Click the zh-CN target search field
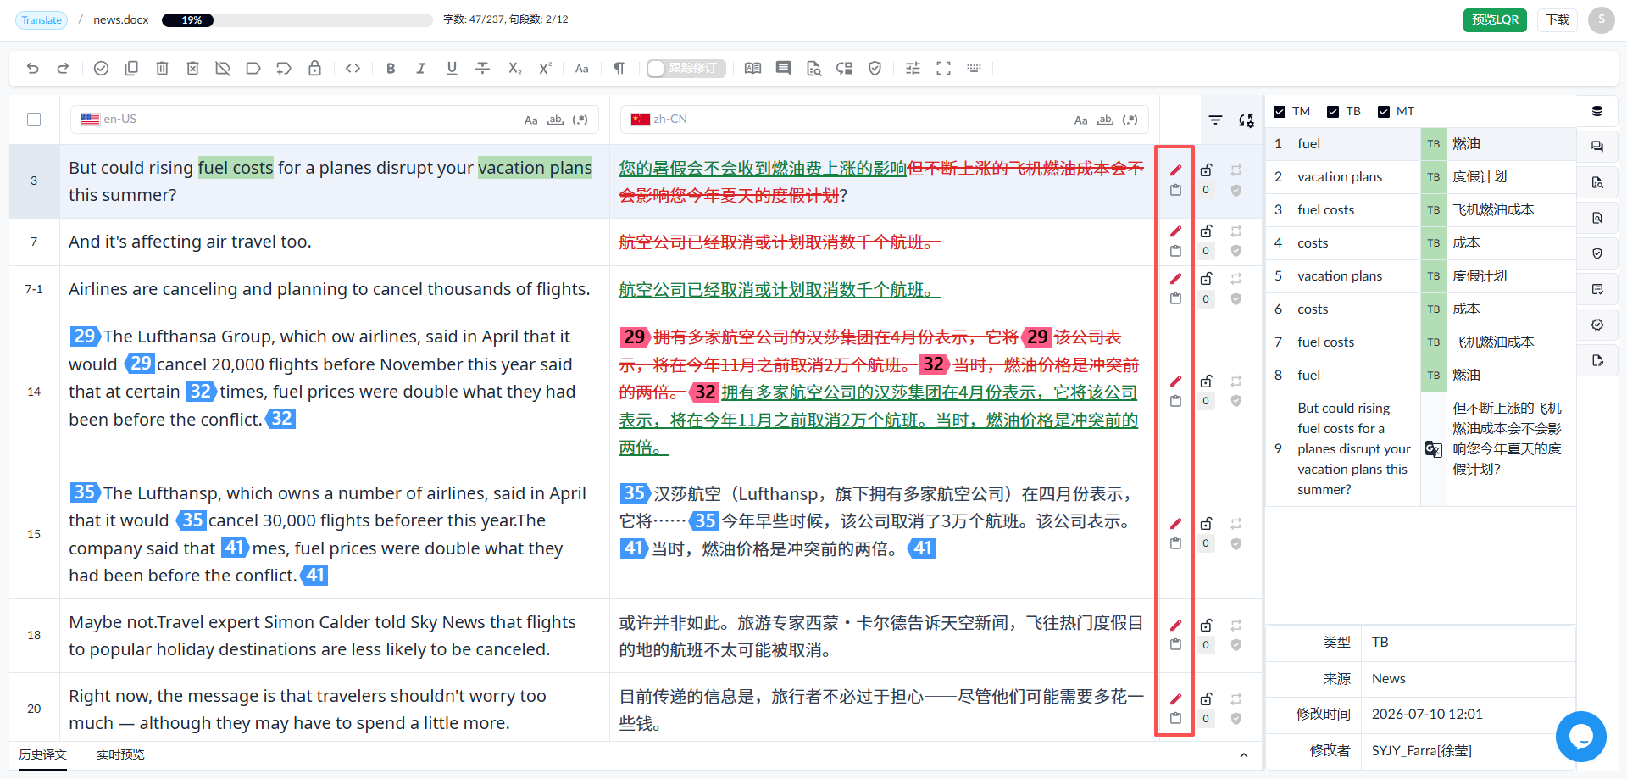1627x779 pixels. 885,120
